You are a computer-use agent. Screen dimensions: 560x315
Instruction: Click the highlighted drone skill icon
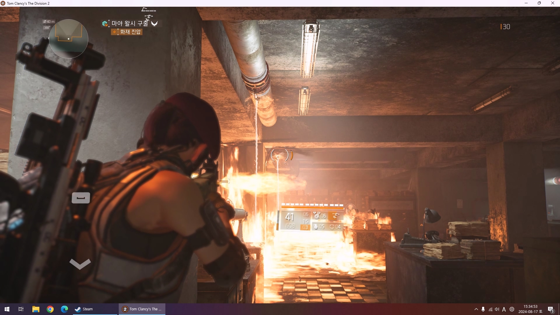[x=335, y=216]
